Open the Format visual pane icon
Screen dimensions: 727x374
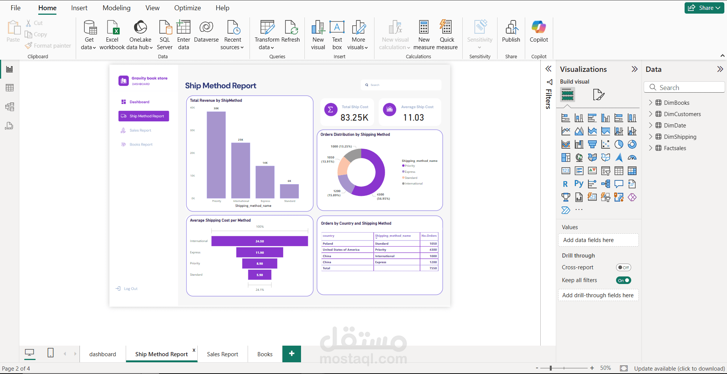[x=598, y=95]
